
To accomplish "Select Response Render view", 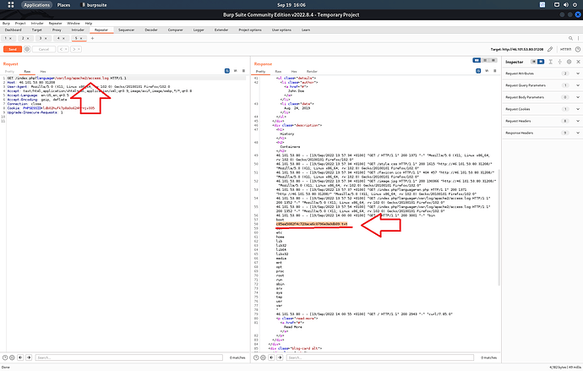I will [312, 71].
